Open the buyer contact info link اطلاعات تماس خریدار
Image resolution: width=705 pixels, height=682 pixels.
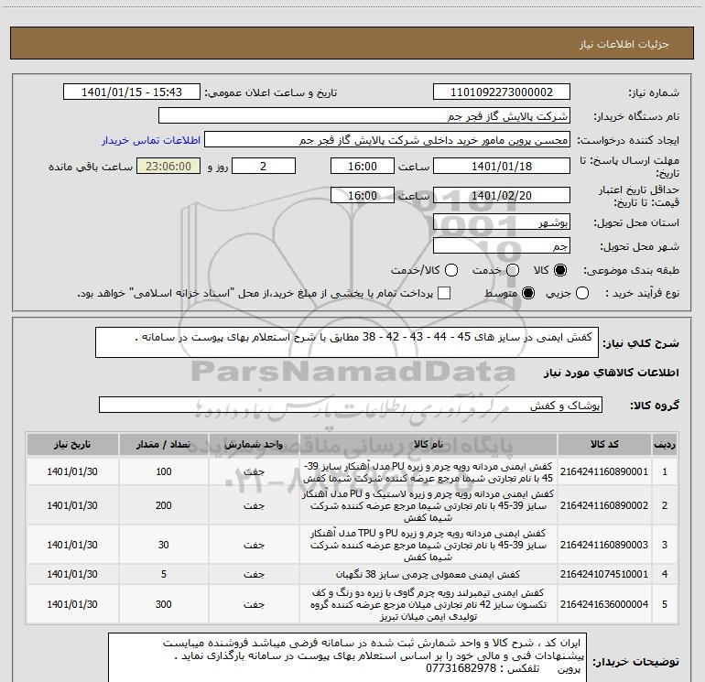pos(151,140)
